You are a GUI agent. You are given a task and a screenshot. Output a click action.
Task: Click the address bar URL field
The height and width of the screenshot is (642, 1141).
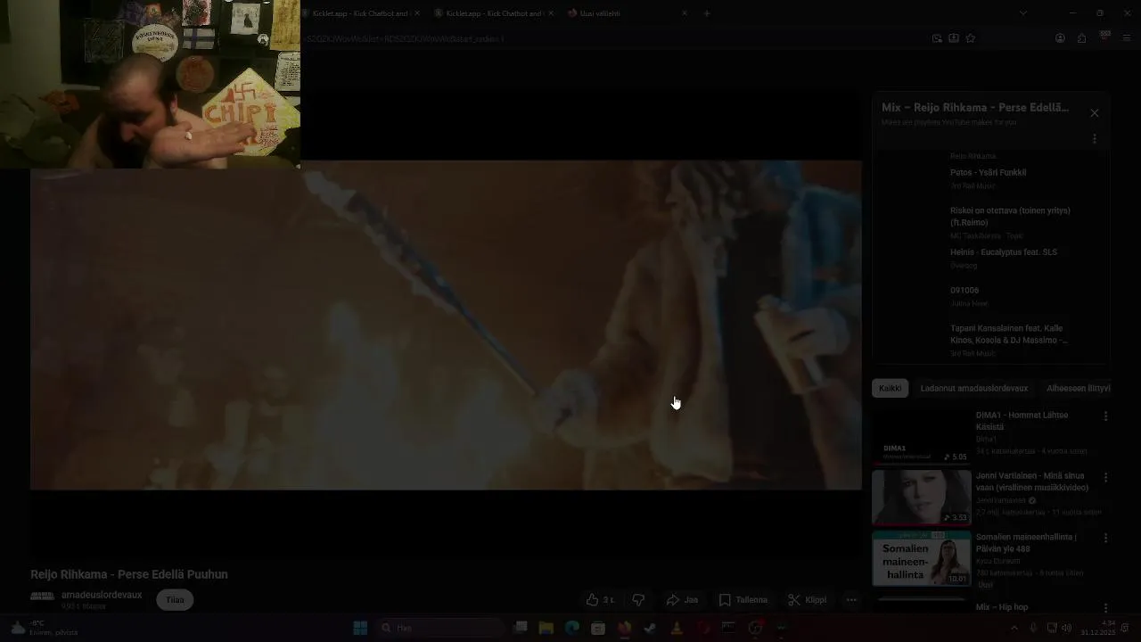pos(615,39)
